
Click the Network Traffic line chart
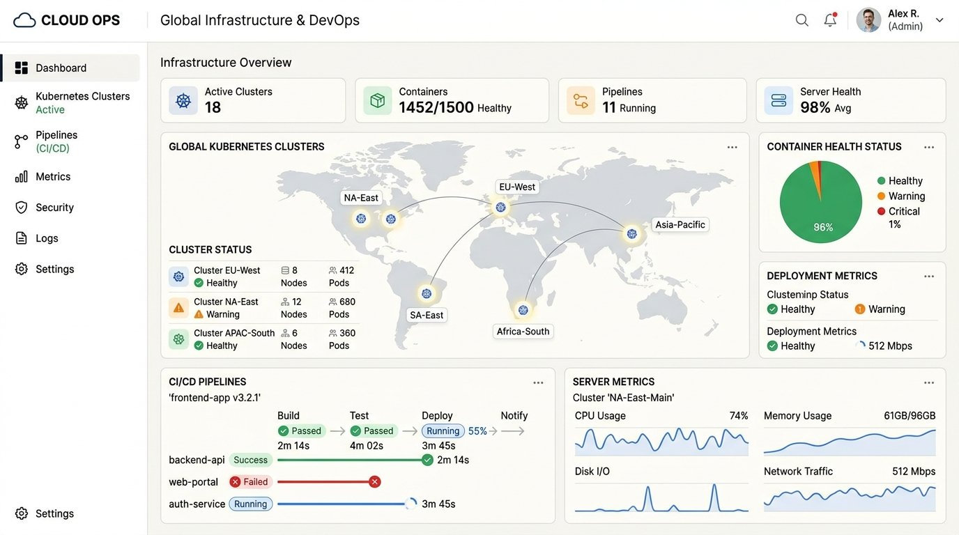(x=850, y=497)
